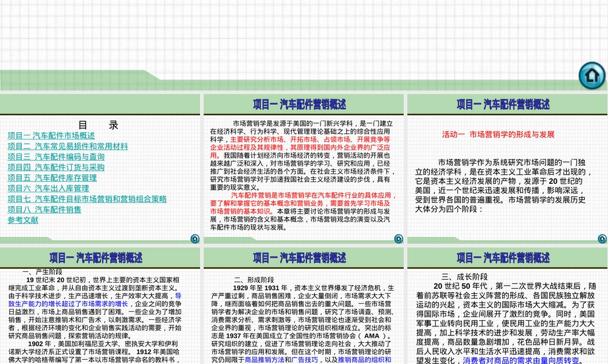Open the slide with 活动一 heading
This screenshot has height=364, width=608.
pos(507,169)
